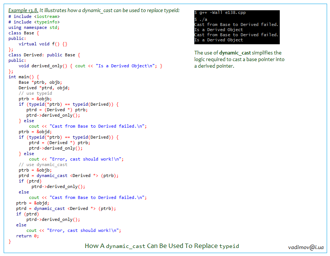Click the "using namespace std;" line
Viewport: 330px width, 256px height.
coord(34,27)
